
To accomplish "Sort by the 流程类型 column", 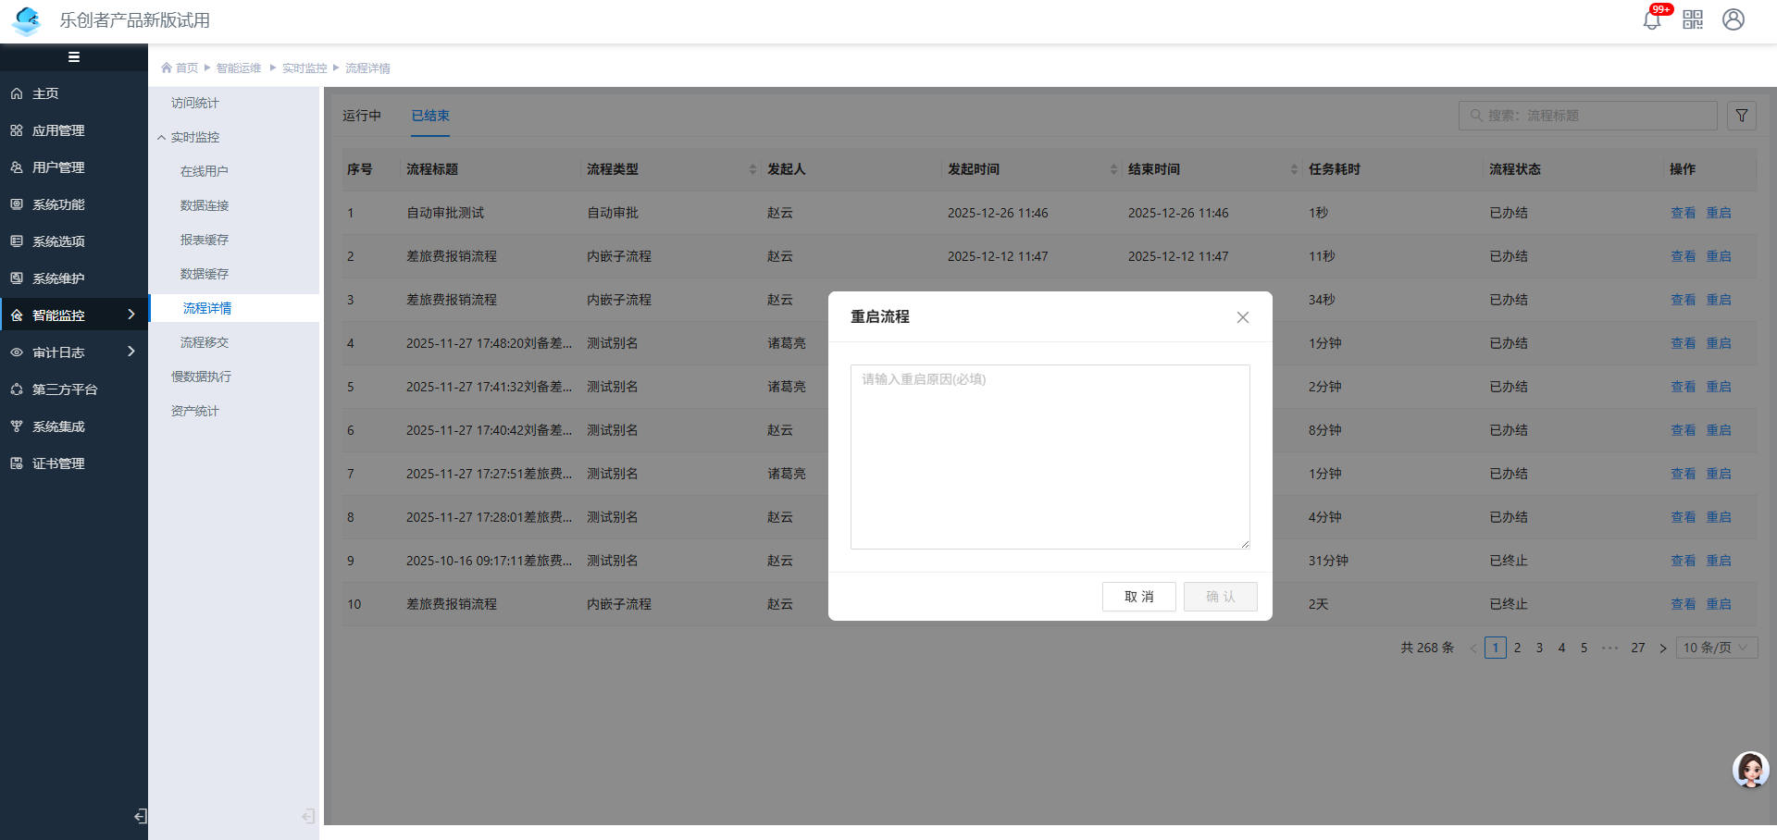I will coord(752,169).
